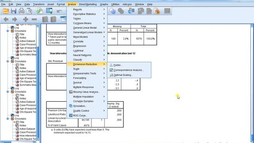Click the minus Collapse outline icon
The height and width of the screenshot is (143, 254).
(x=34, y=19)
